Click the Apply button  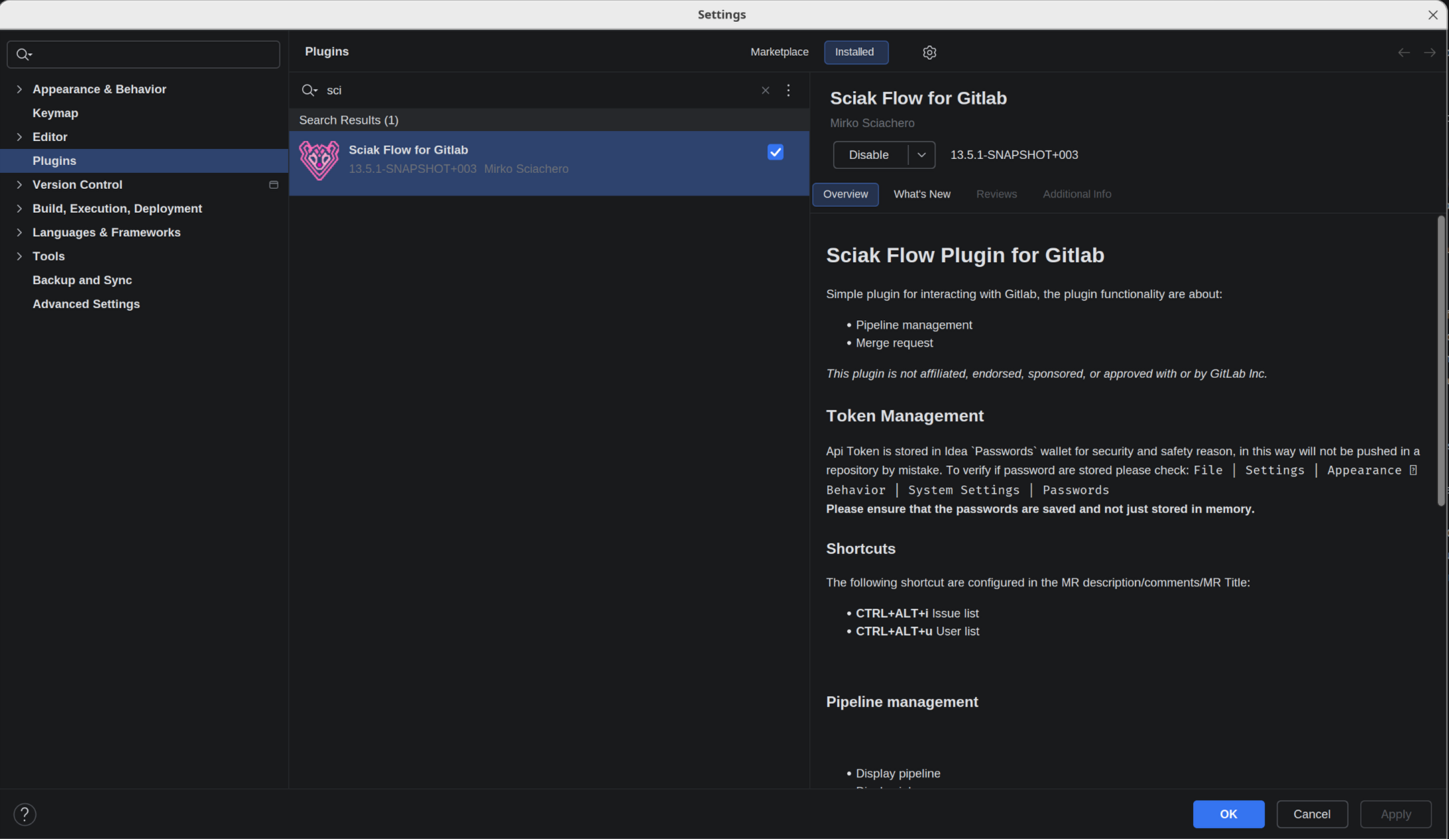coord(1395,814)
